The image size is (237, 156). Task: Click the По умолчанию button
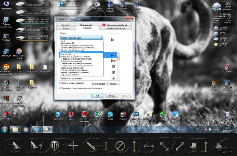pyautogui.click(x=98, y=84)
